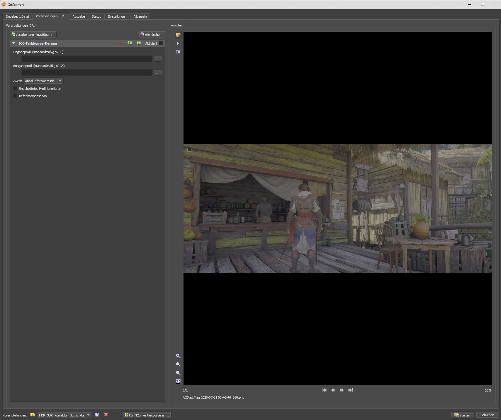Open the Status tab
Viewport: 501px width, 420px height.
pyautogui.click(x=96, y=16)
